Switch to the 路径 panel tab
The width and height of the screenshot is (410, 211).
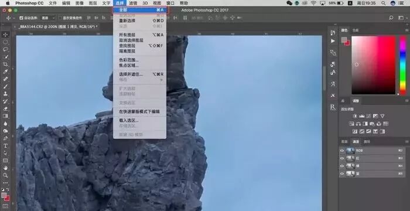[367, 142]
